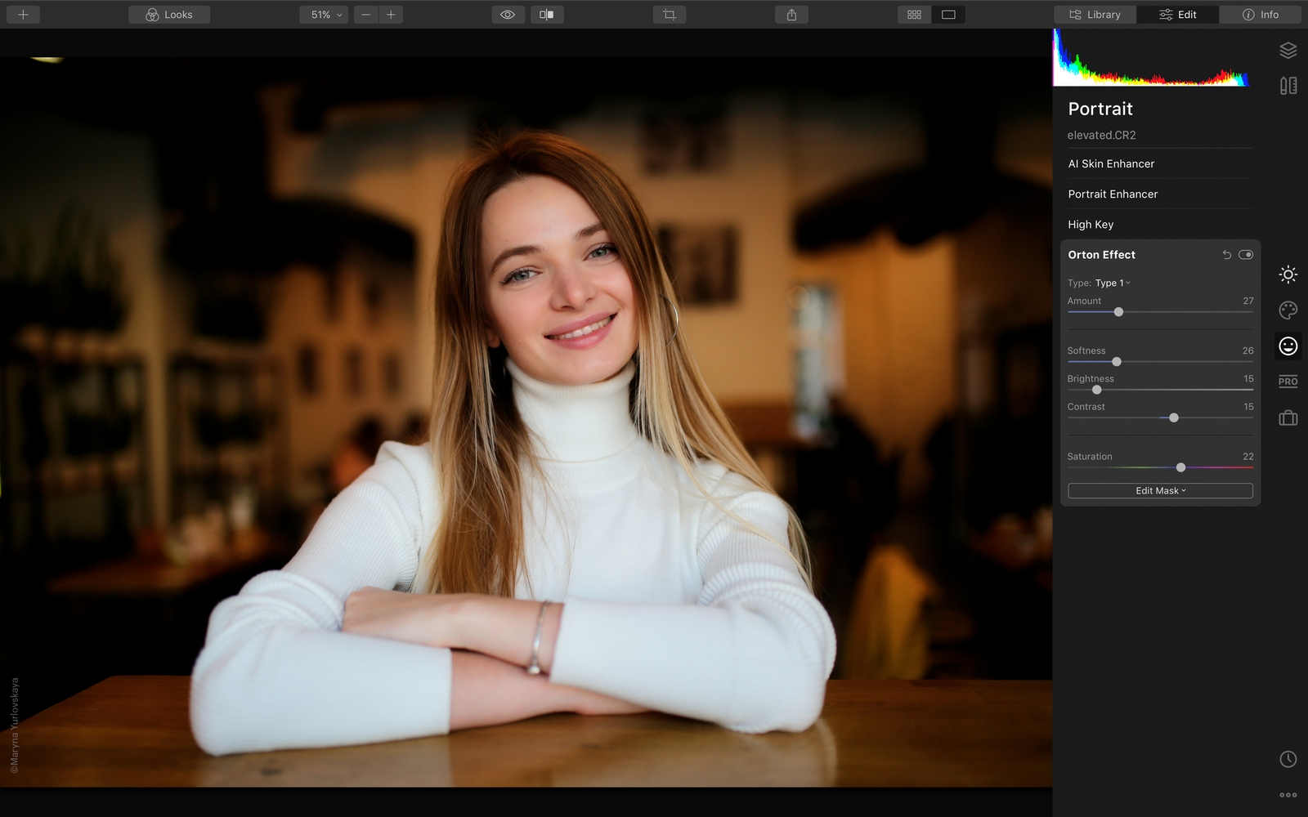Screen dimensions: 1308x817
Task: Toggle before/after compare view
Action: 547,15
